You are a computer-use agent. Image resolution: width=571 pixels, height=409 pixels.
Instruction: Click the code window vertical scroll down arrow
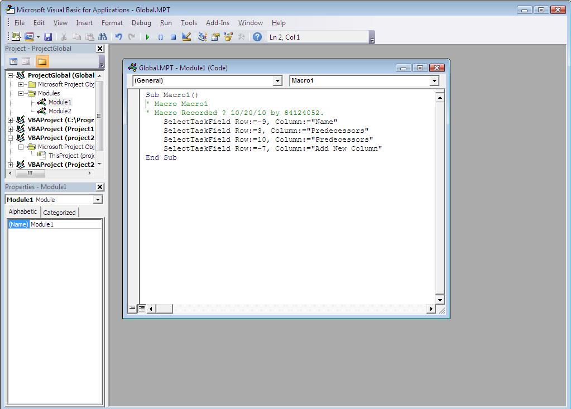click(x=440, y=300)
